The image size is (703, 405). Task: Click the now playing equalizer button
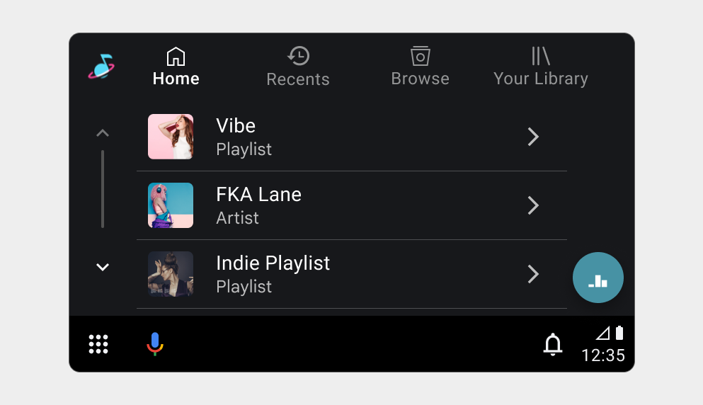point(598,278)
